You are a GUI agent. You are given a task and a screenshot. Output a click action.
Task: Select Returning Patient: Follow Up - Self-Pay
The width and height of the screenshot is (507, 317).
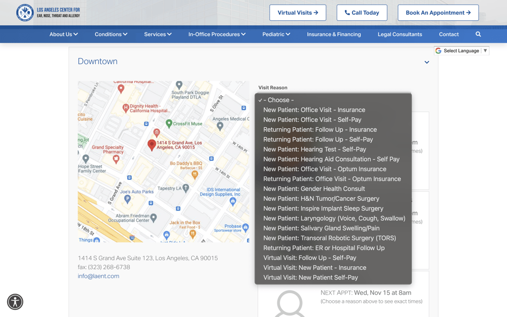point(333,139)
